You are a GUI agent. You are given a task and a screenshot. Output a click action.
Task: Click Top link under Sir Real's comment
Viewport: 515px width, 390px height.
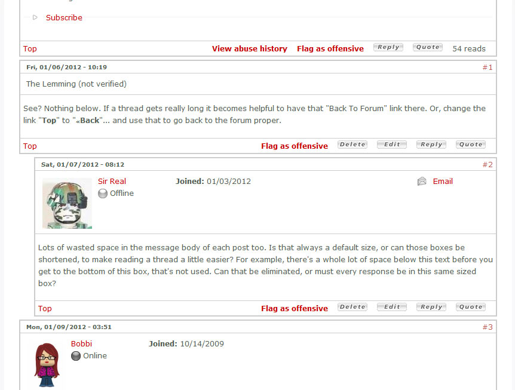coord(45,309)
